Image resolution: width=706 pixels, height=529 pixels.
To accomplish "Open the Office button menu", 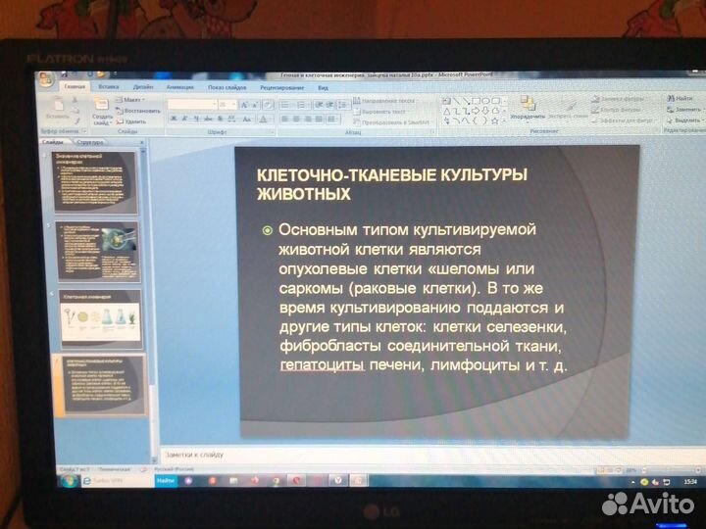I will [47, 79].
